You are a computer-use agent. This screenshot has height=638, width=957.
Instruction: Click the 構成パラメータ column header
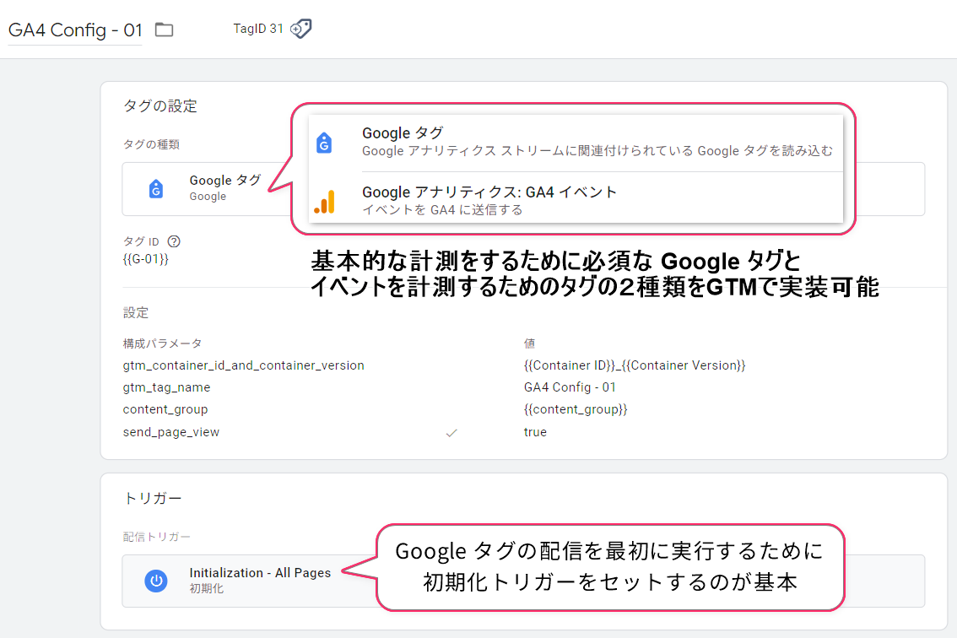click(162, 343)
